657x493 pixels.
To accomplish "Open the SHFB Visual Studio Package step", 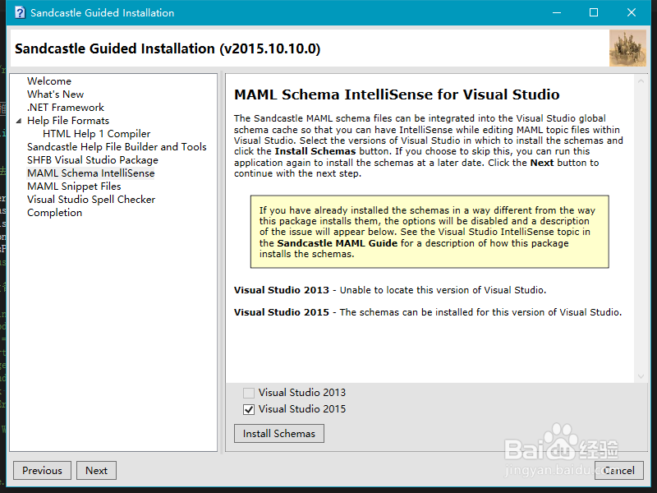I will [93, 160].
